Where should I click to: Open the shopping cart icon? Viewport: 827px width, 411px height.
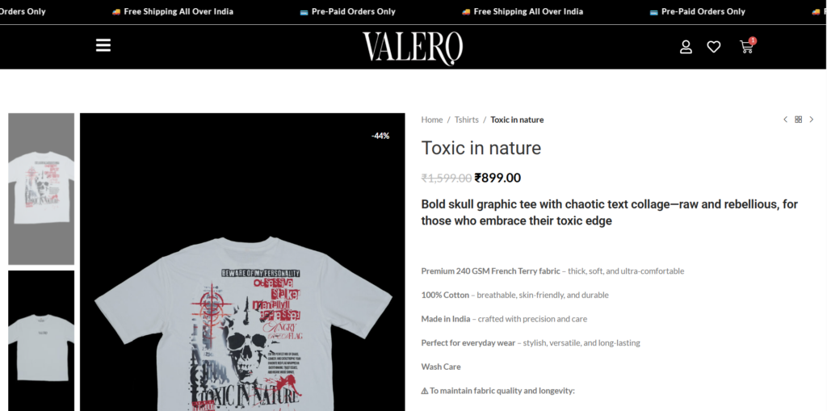click(x=746, y=47)
